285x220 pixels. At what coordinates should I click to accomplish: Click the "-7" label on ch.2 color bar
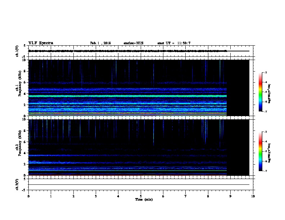click(265, 171)
